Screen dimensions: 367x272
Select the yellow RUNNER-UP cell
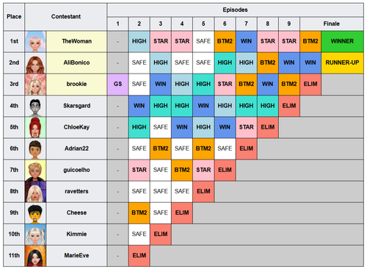(342, 63)
